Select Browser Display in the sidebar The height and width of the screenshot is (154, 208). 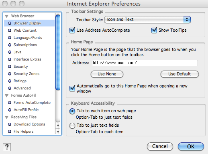(x=29, y=23)
